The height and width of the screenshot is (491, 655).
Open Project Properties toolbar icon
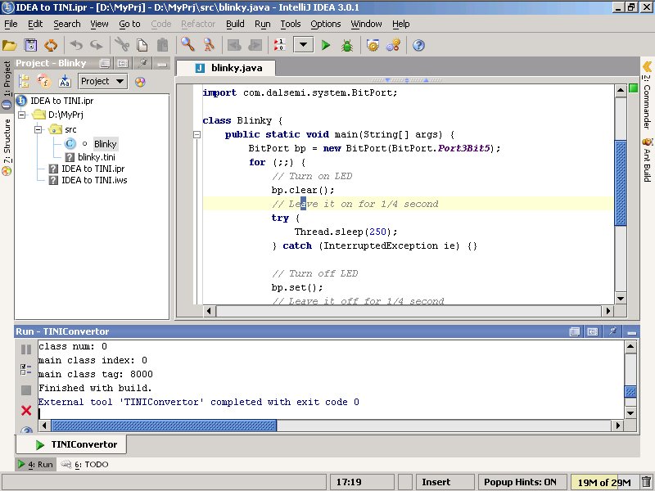(393, 45)
